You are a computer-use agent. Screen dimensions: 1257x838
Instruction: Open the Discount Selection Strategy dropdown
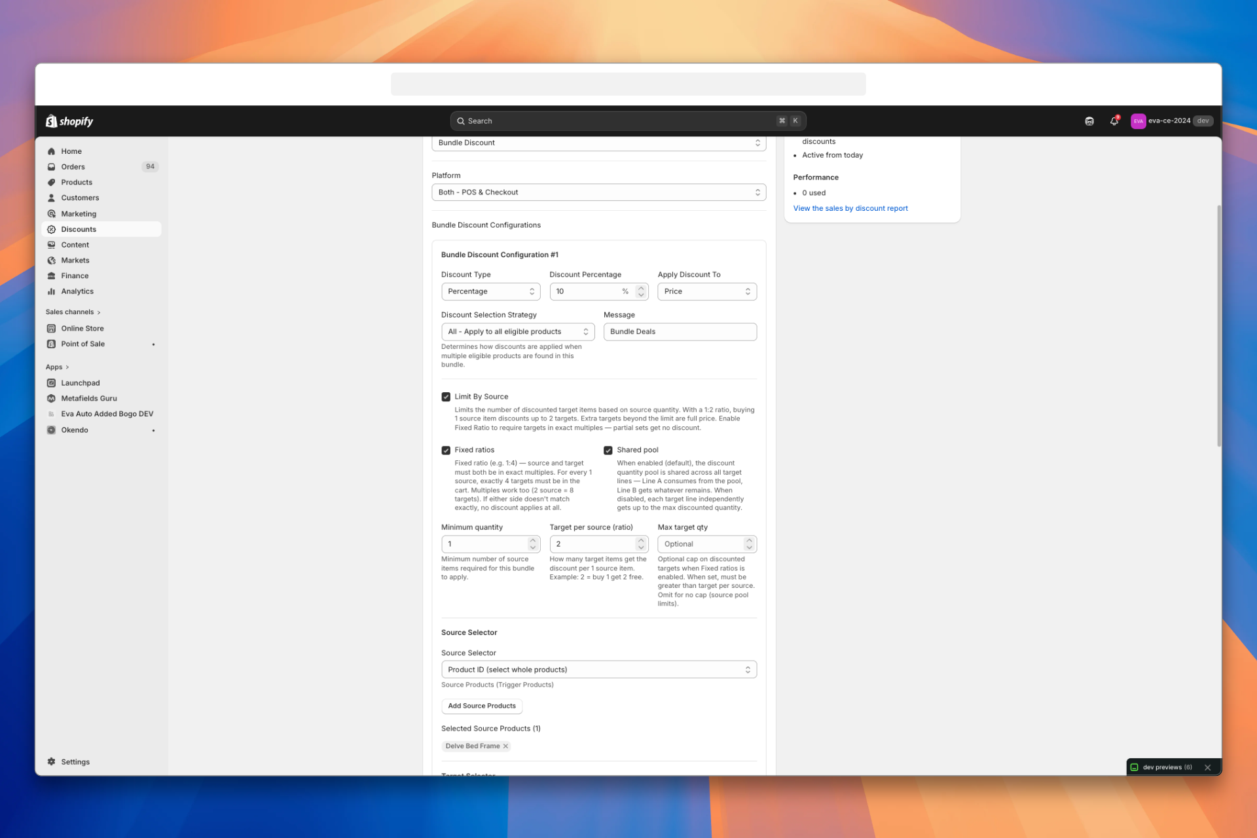(x=517, y=331)
